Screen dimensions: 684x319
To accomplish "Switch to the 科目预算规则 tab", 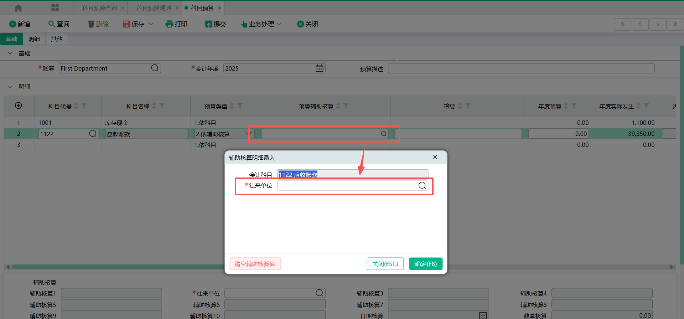I will (x=154, y=8).
